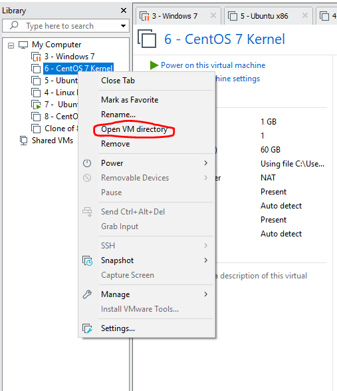The height and width of the screenshot is (391, 337).
Task: Collapse the My Computer tree node
Action: point(11,46)
